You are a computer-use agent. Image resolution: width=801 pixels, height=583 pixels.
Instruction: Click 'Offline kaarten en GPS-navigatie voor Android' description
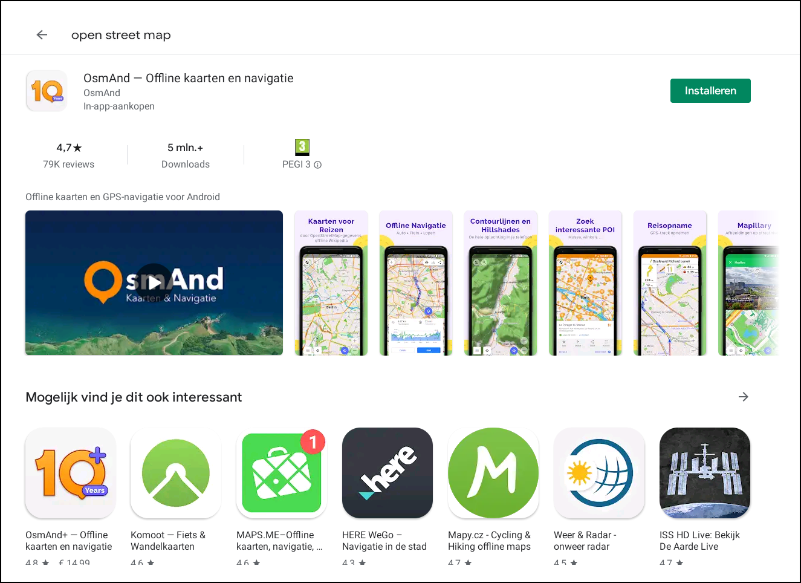[x=123, y=197]
